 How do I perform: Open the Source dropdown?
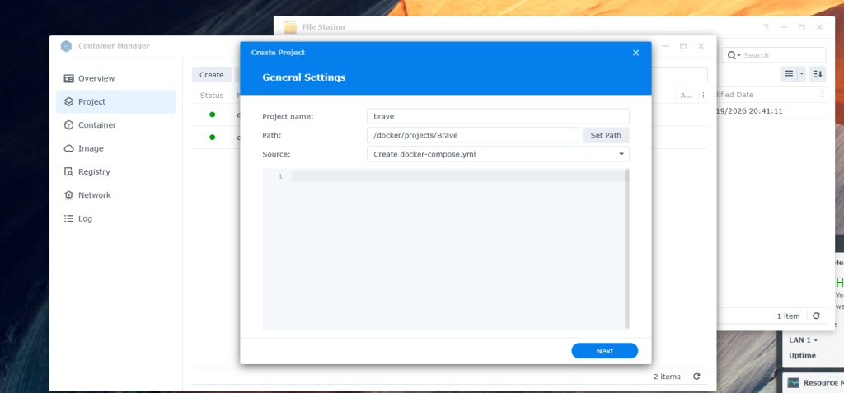tap(498, 154)
